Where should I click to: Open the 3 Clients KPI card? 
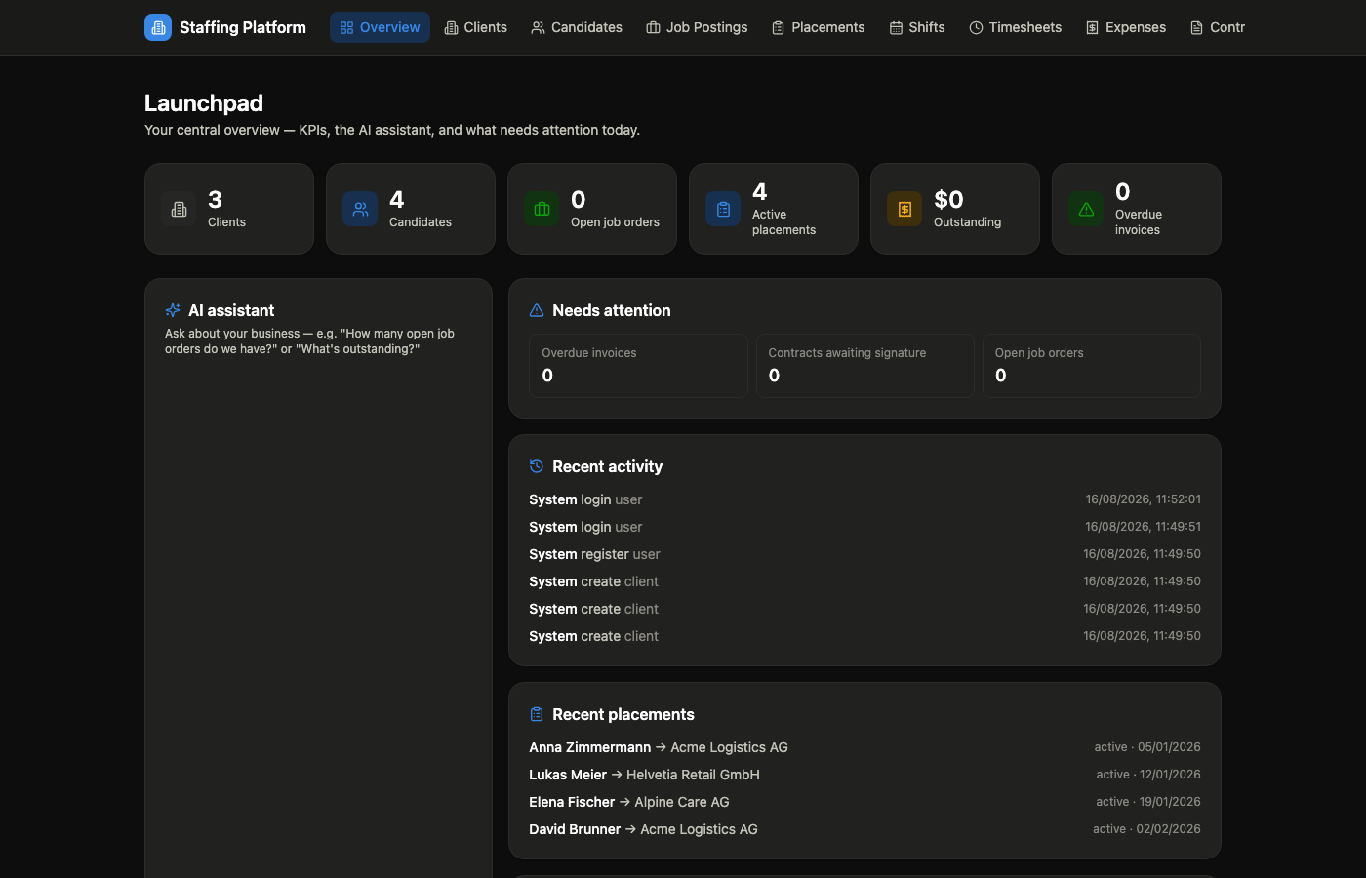point(229,209)
